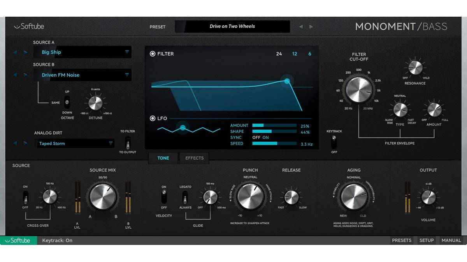The width and height of the screenshot is (467, 262).
Task: Click the LFO shape value 44%
Action: 305,132
